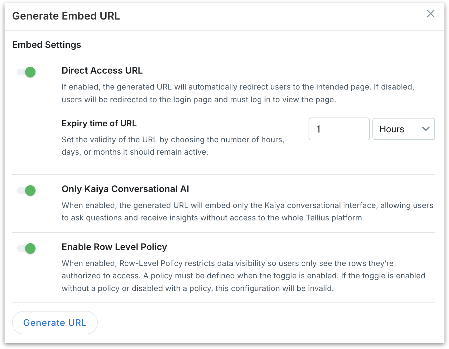Viewport: 449px width, 349px height.
Task: Close the Generate Embed URL dialog
Action: tap(430, 14)
